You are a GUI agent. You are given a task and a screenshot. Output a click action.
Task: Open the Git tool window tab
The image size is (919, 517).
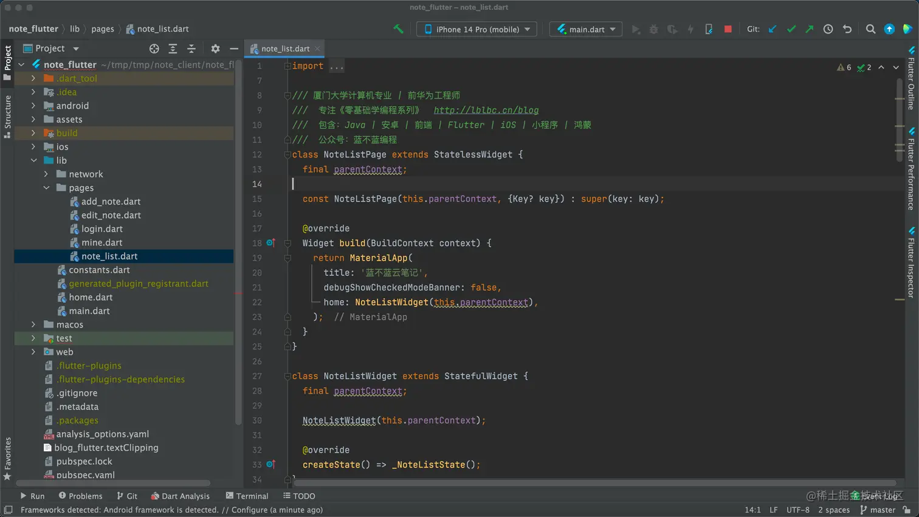(127, 496)
